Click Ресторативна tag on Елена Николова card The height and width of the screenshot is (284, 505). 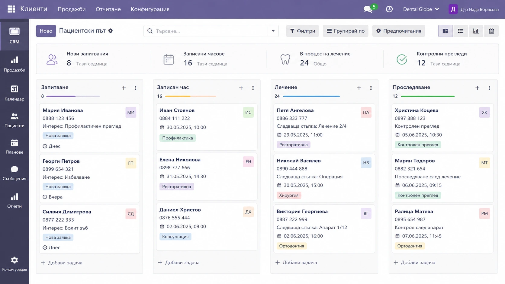[x=177, y=187]
